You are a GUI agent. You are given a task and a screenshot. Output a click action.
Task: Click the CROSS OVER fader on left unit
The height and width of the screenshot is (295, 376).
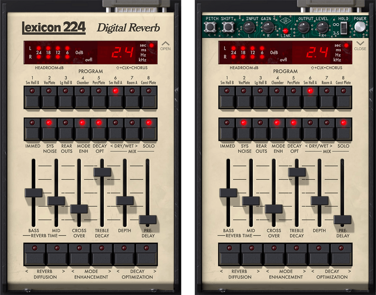[x=79, y=209]
